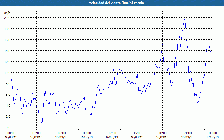Click the "21:00" time label
Screen dimensions: 224x140
[188, 133]
